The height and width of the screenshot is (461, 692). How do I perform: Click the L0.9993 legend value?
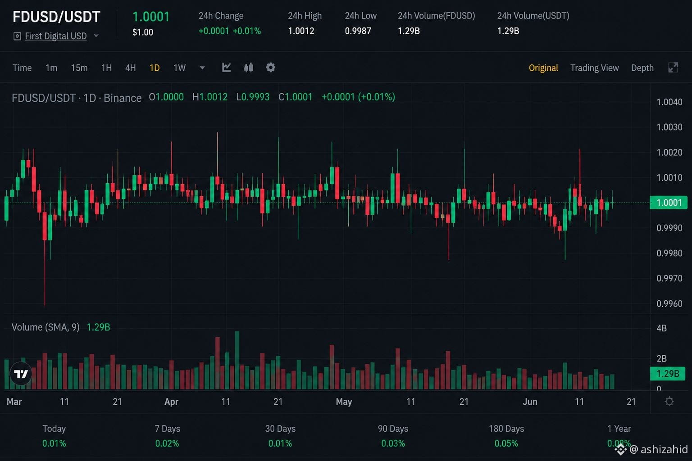(253, 97)
